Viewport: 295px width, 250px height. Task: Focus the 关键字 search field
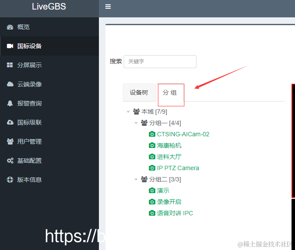(x=160, y=62)
